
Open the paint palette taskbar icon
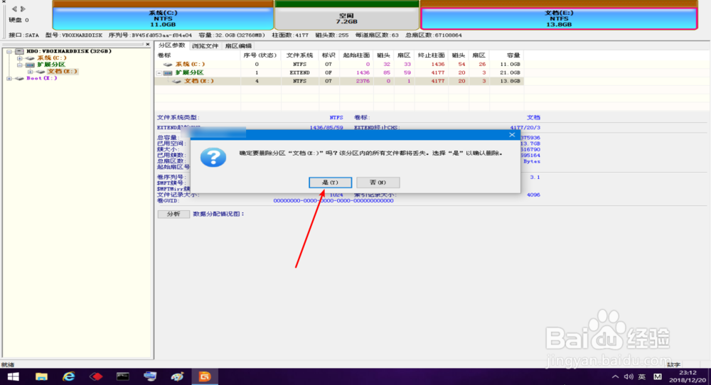[177, 376]
